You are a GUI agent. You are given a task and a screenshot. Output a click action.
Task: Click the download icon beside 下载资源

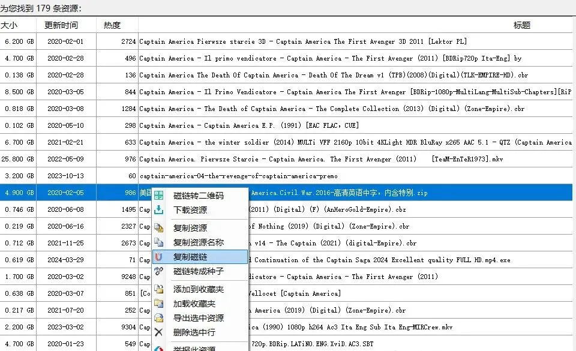click(158, 209)
